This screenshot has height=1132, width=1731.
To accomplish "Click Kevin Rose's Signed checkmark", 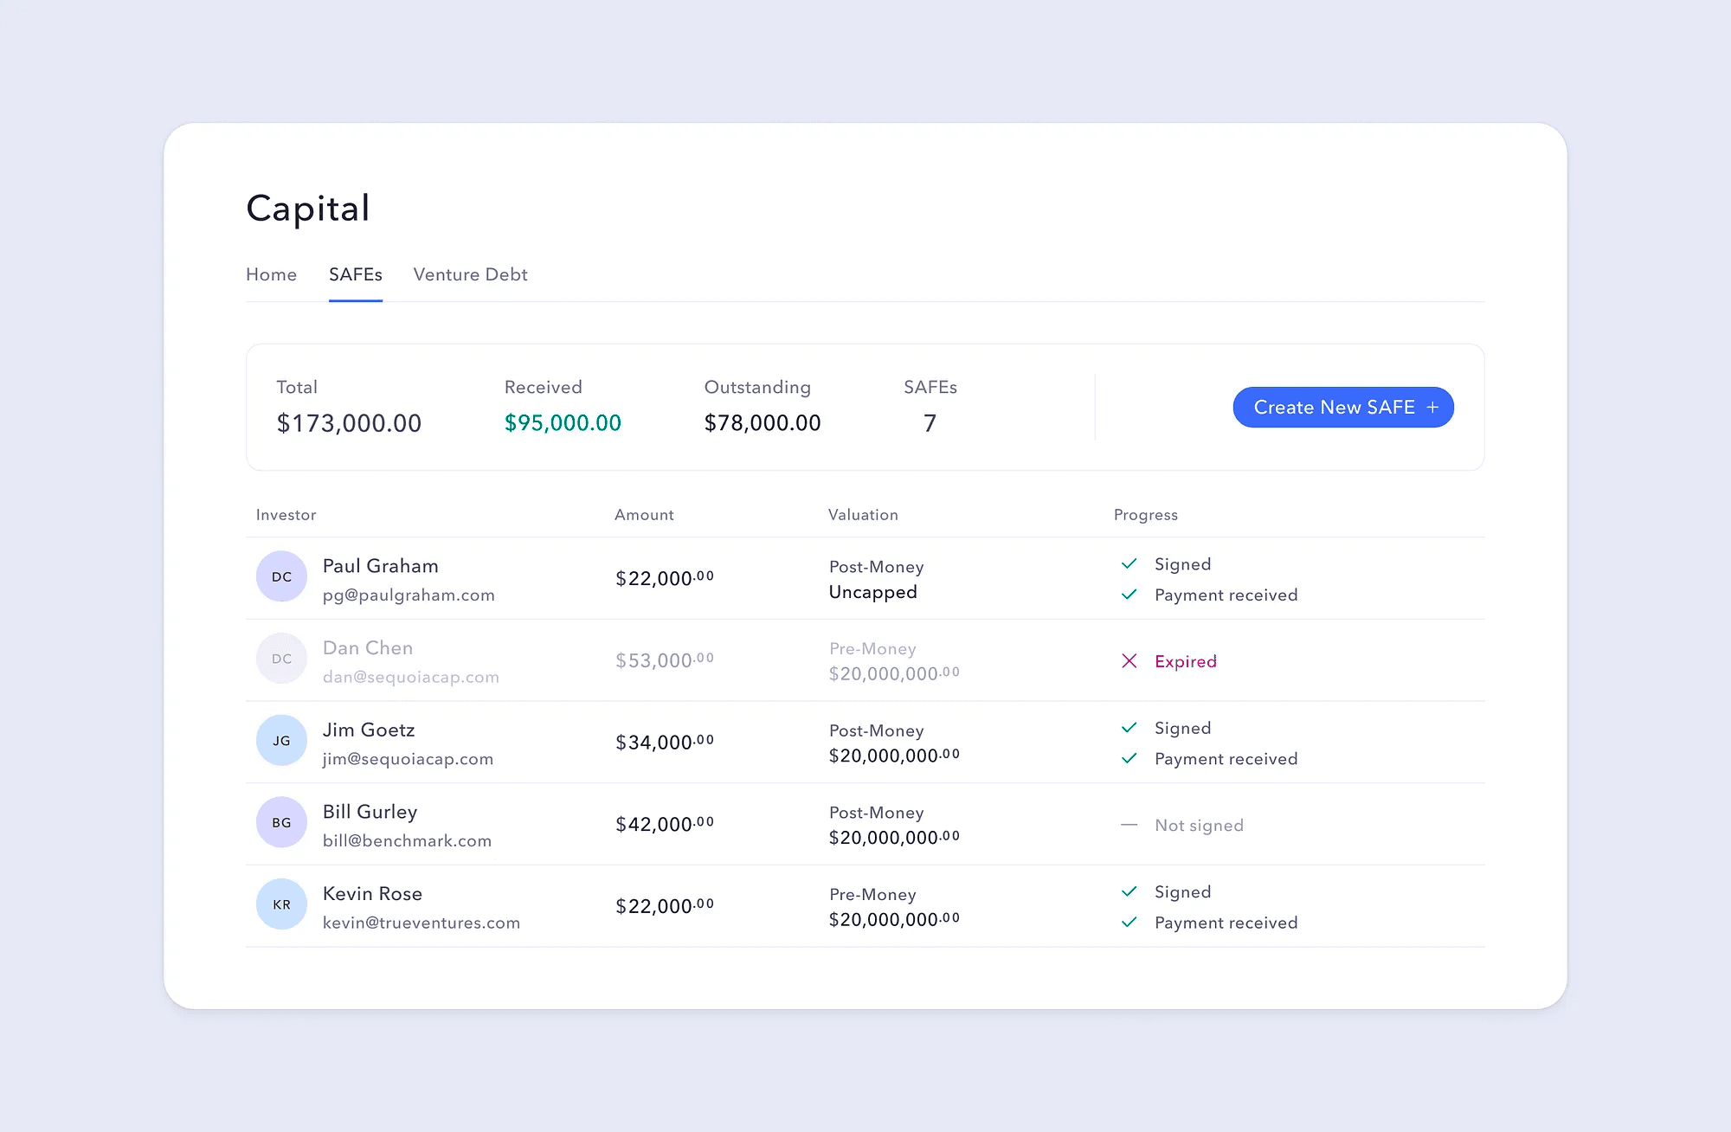I will tap(1129, 892).
